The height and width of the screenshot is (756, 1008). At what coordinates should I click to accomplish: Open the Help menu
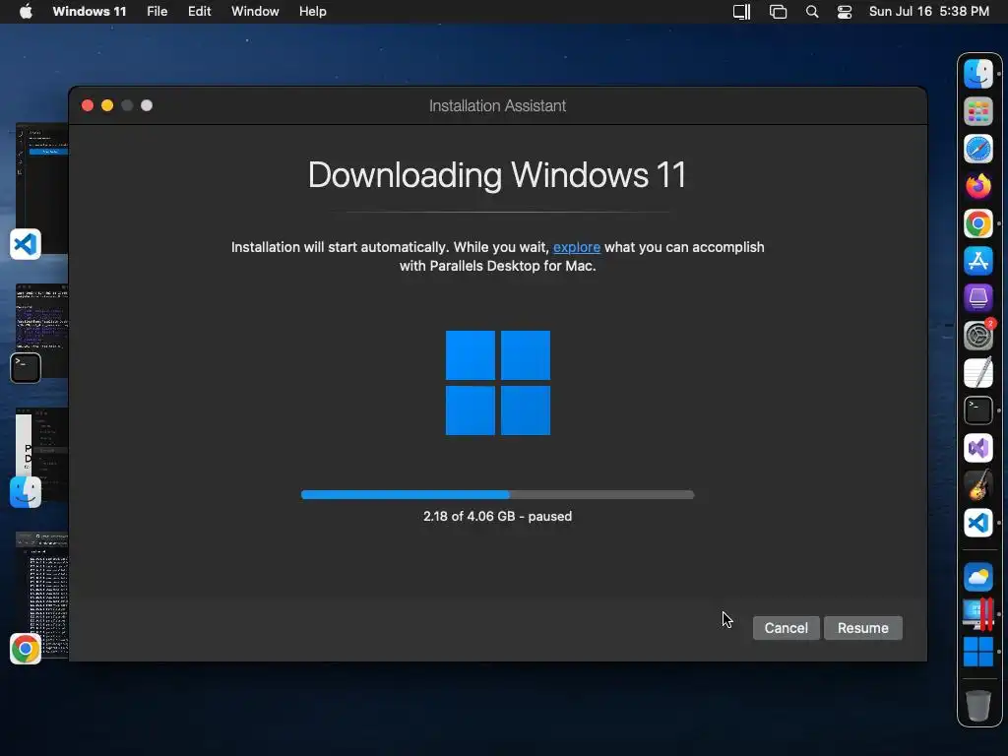[312, 12]
